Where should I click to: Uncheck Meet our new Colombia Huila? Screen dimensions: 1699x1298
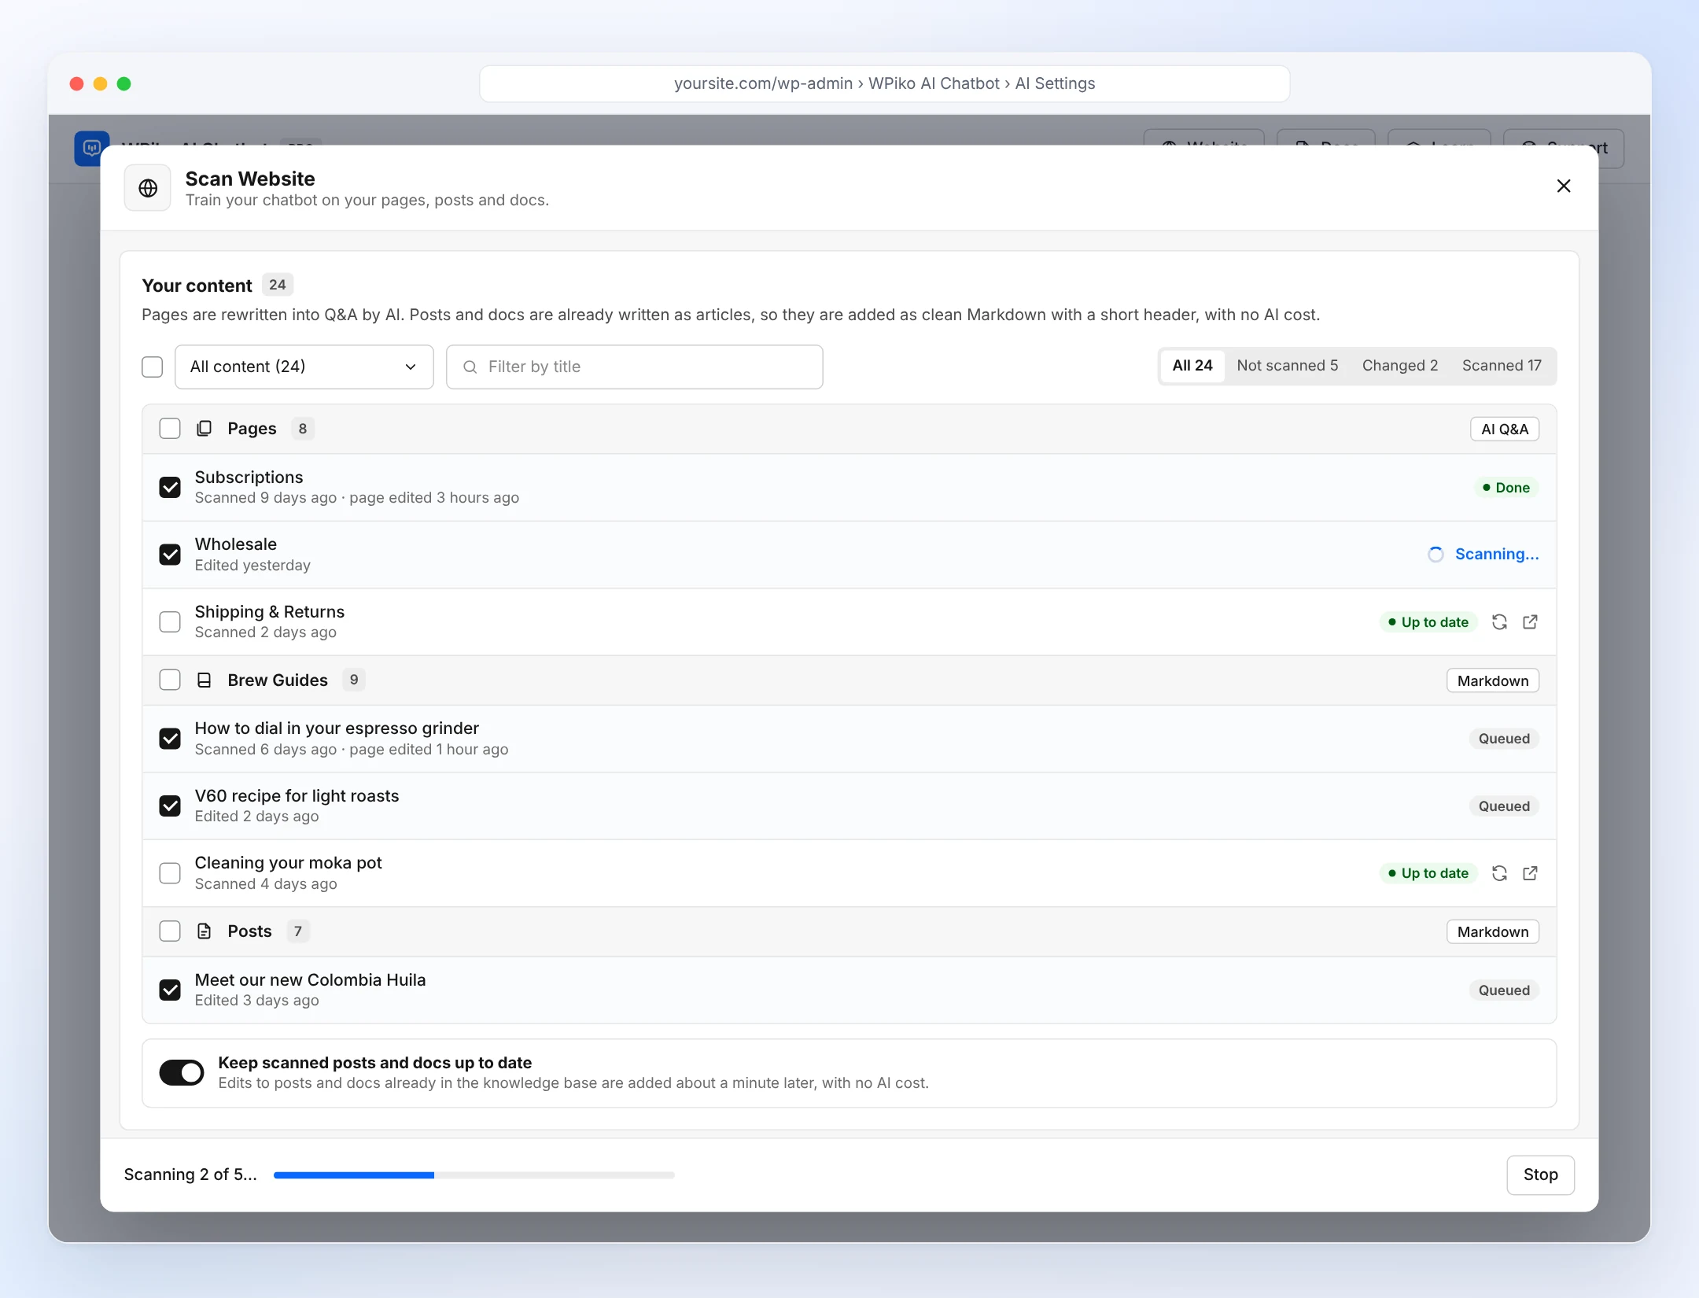(x=170, y=990)
